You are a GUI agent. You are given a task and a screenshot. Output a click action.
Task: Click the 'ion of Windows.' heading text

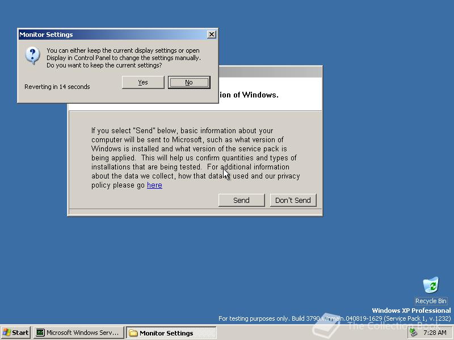point(249,95)
